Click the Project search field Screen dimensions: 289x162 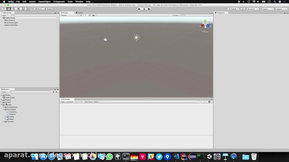[x=30, y=92]
